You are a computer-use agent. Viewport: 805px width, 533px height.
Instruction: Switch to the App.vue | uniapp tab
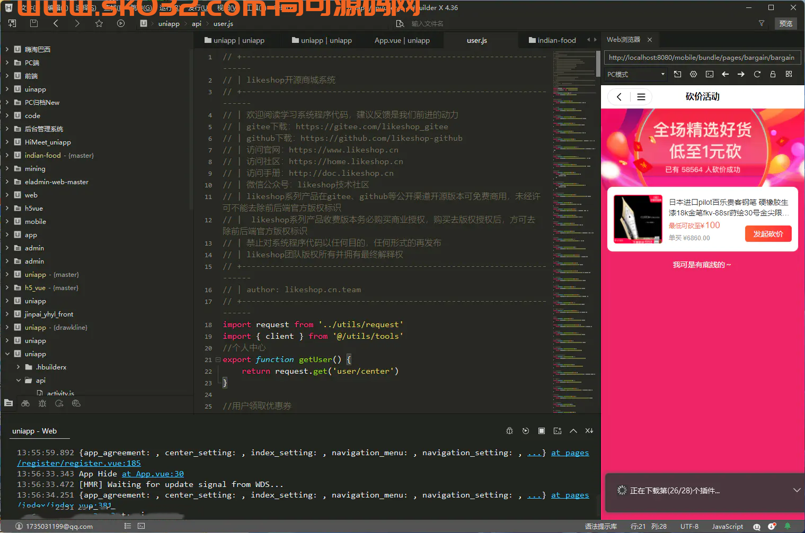pyautogui.click(x=402, y=40)
